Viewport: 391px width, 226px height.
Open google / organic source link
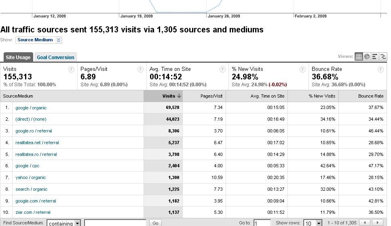[x=31, y=108]
